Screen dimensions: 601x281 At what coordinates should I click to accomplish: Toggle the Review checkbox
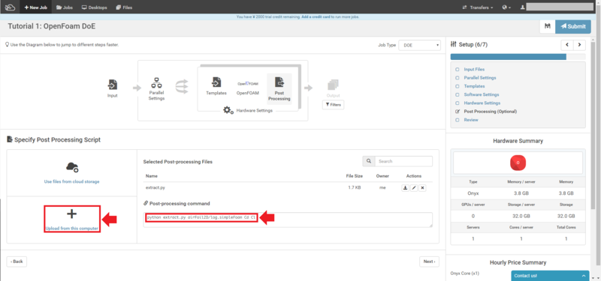pos(458,120)
